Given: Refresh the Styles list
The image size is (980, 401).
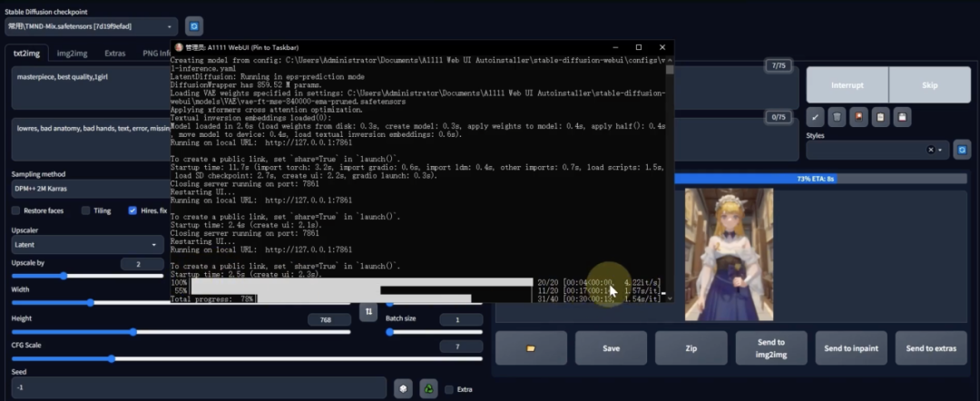Looking at the screenshot, I should (962, 150).
